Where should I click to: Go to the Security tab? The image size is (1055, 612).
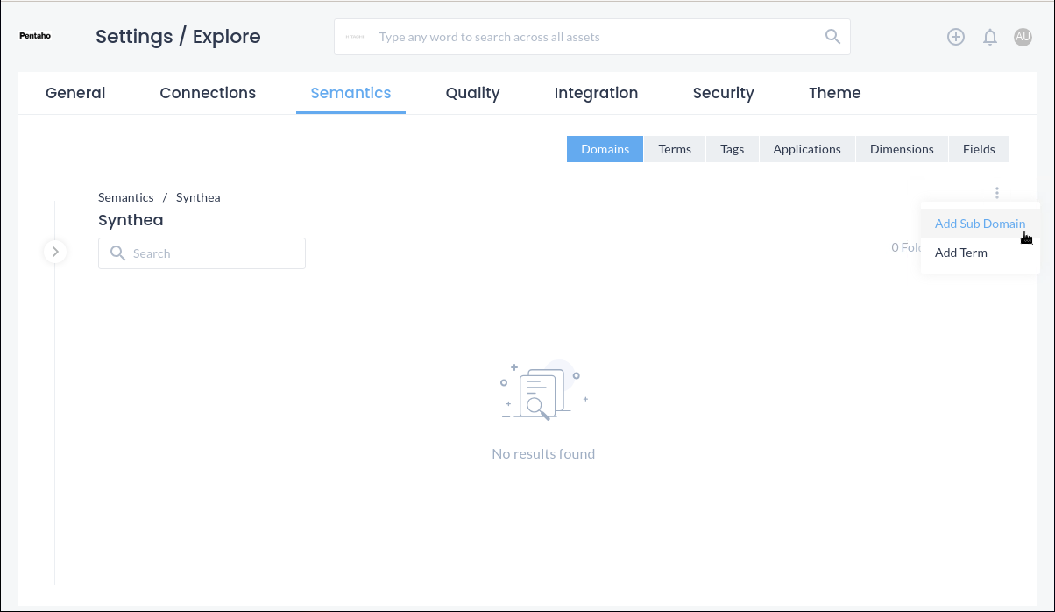(x=723, y=93)
